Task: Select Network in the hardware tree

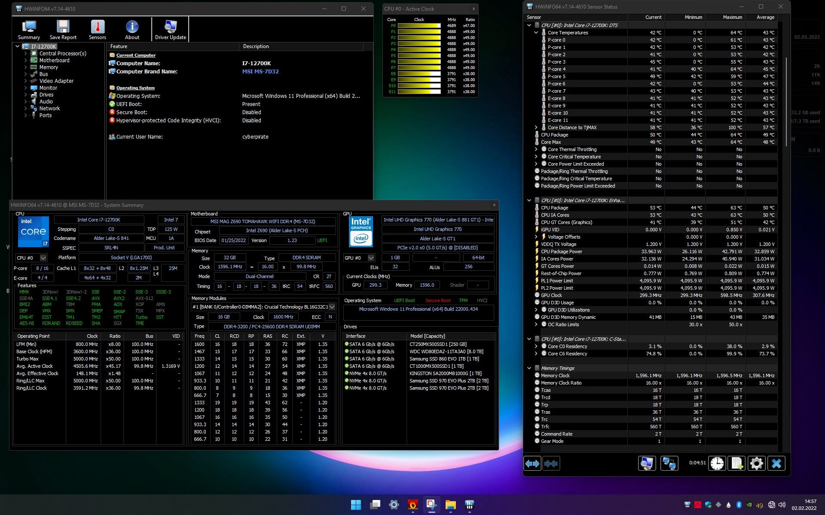Action: (x=49, y=109)
